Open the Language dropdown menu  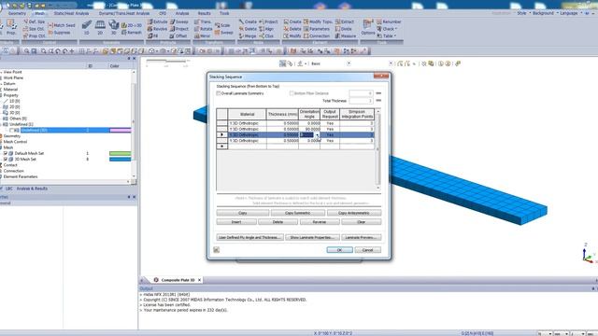[571, 13]
